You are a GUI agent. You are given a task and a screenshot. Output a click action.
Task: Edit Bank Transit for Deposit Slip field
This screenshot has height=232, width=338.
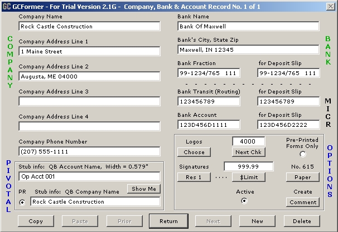[x=288, y=101]
